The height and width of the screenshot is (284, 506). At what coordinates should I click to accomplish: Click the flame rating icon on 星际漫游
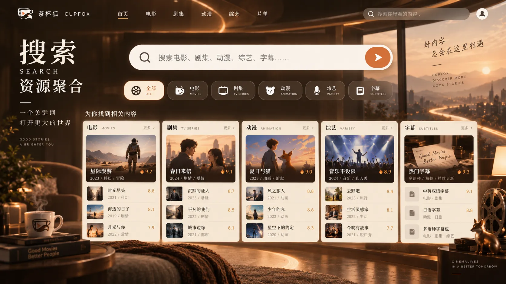[x=142, y=171]
